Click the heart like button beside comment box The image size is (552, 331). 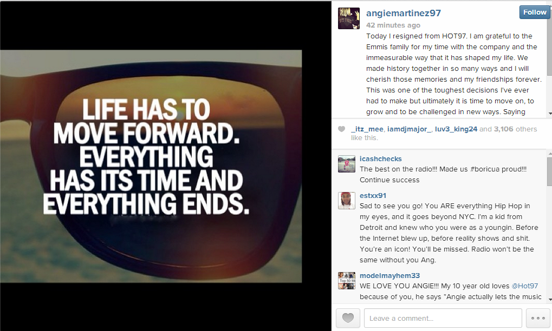348,318
